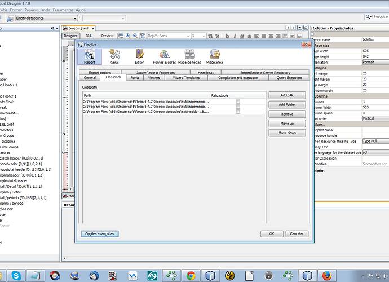This screenshot has width=389, height=282.
Task: Open Firefox from the taskbar
Action: (328, 275)
